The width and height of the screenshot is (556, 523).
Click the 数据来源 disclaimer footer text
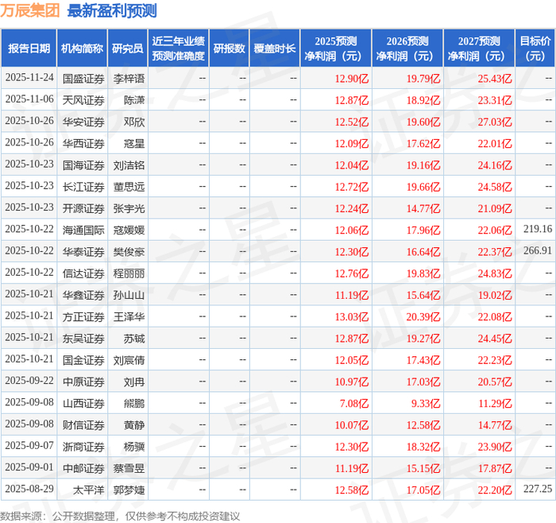click(x=120, y=516)
